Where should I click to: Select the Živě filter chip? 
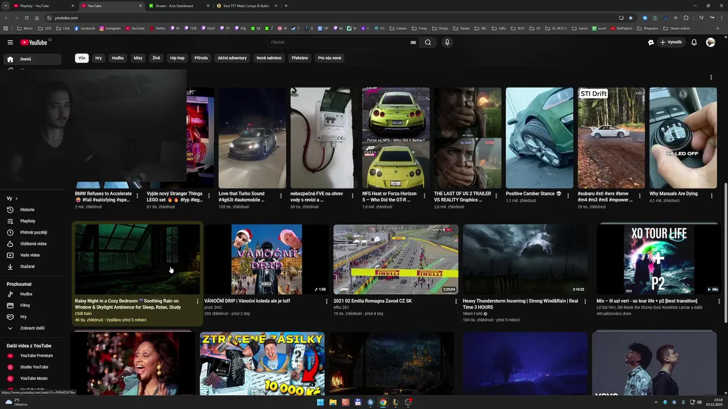pos(156,58)
